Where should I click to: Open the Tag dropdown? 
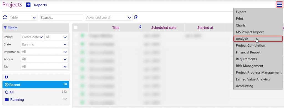[x=45, y=66]
